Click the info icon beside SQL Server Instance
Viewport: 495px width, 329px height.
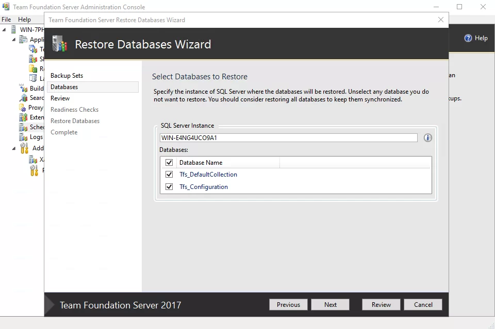point(427,138)
